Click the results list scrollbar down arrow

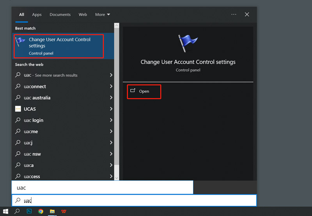tap(117, 177)
